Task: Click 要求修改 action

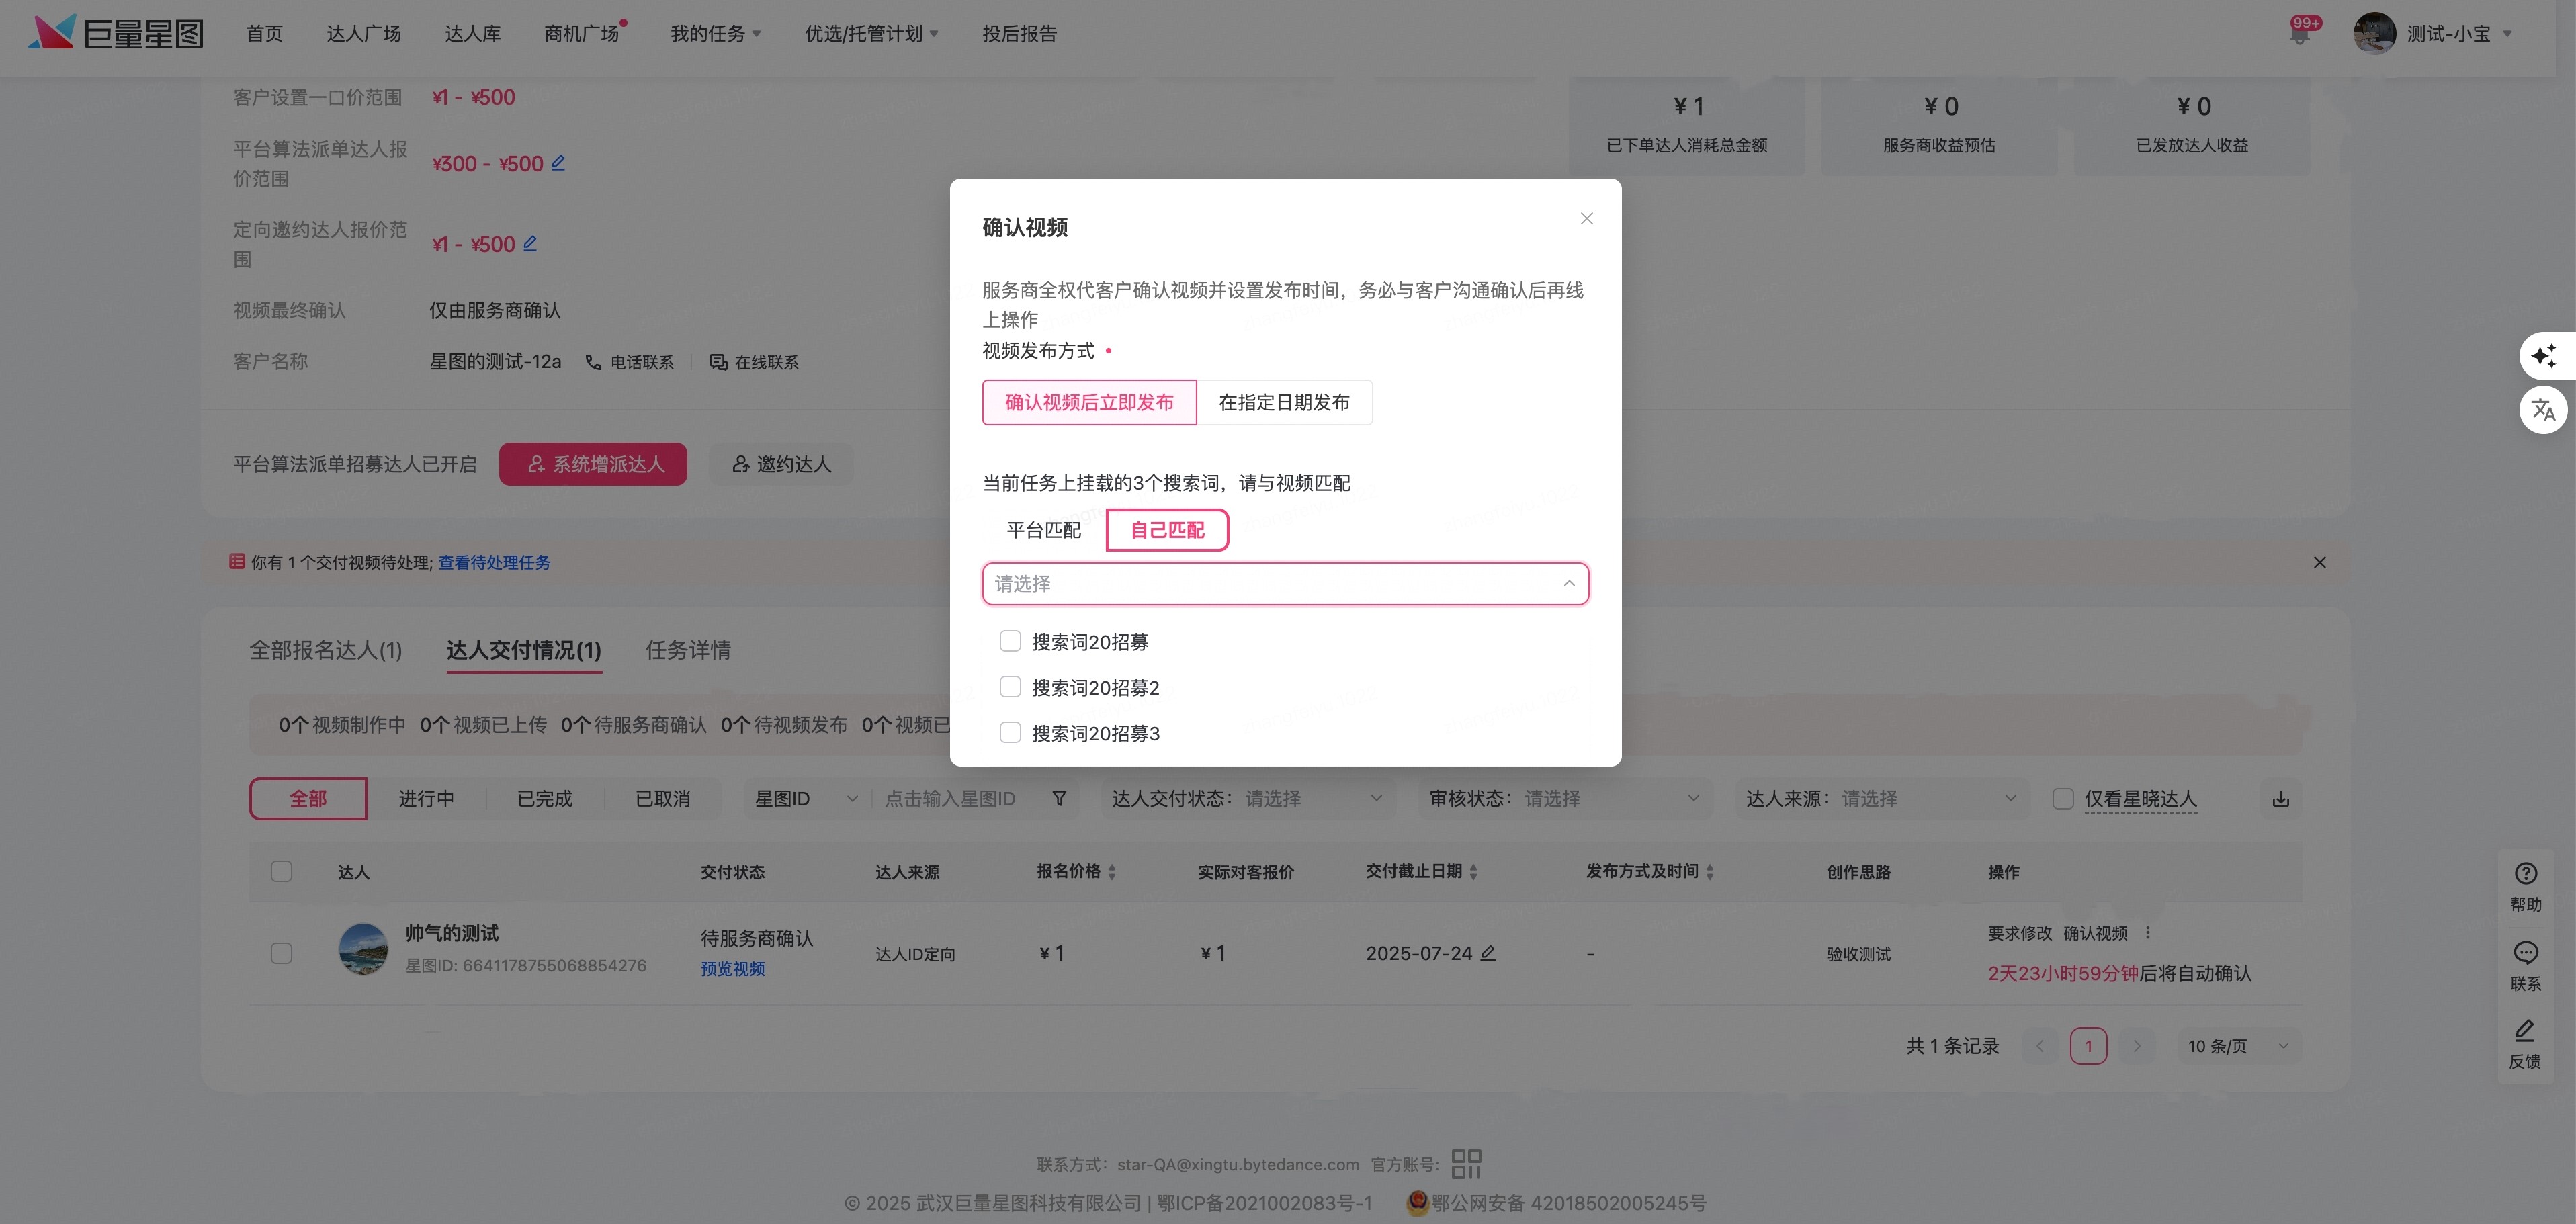Action: coord(2020,933)
